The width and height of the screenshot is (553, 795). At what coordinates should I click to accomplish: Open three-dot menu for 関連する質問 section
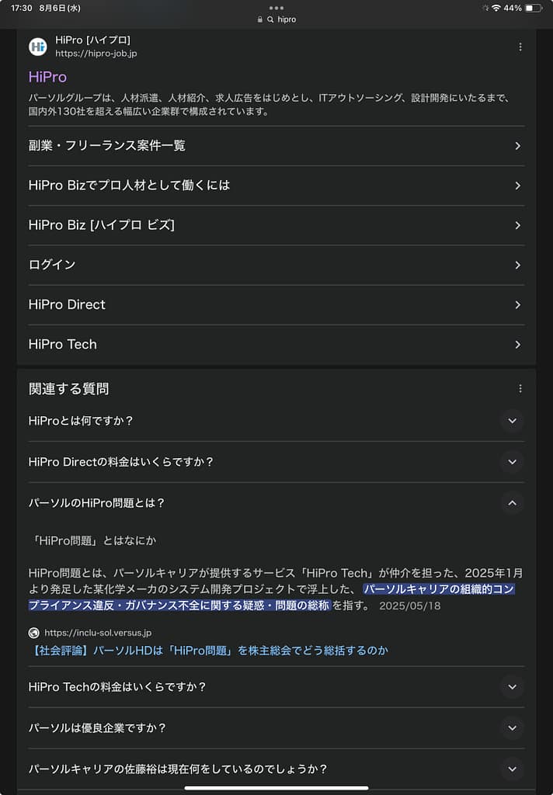pos(520,389)
